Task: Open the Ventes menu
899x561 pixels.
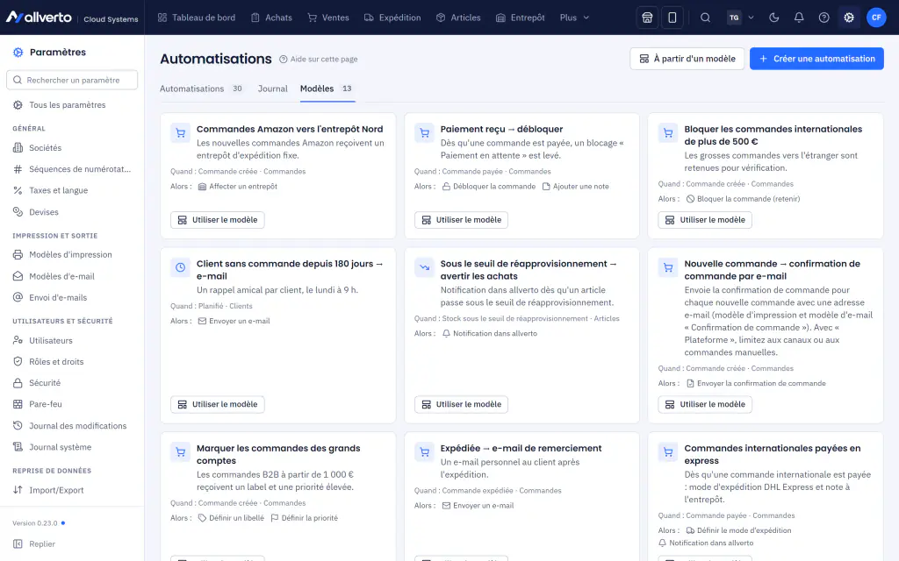Action: [x=328, y=18]
